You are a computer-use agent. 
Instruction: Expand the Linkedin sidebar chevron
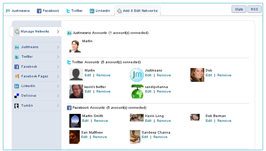tap(58, 86)
